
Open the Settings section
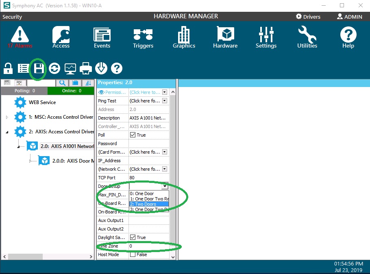coord(266,37)
